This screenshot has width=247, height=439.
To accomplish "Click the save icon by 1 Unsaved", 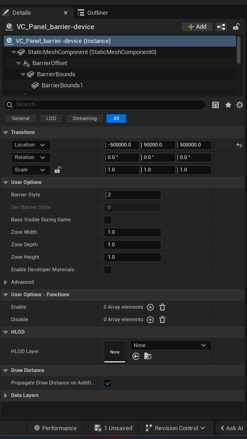I will tap(98, 428).
